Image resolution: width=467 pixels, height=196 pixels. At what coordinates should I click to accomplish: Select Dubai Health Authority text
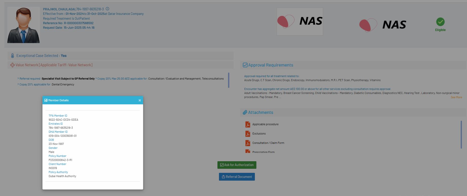(62, 176)
